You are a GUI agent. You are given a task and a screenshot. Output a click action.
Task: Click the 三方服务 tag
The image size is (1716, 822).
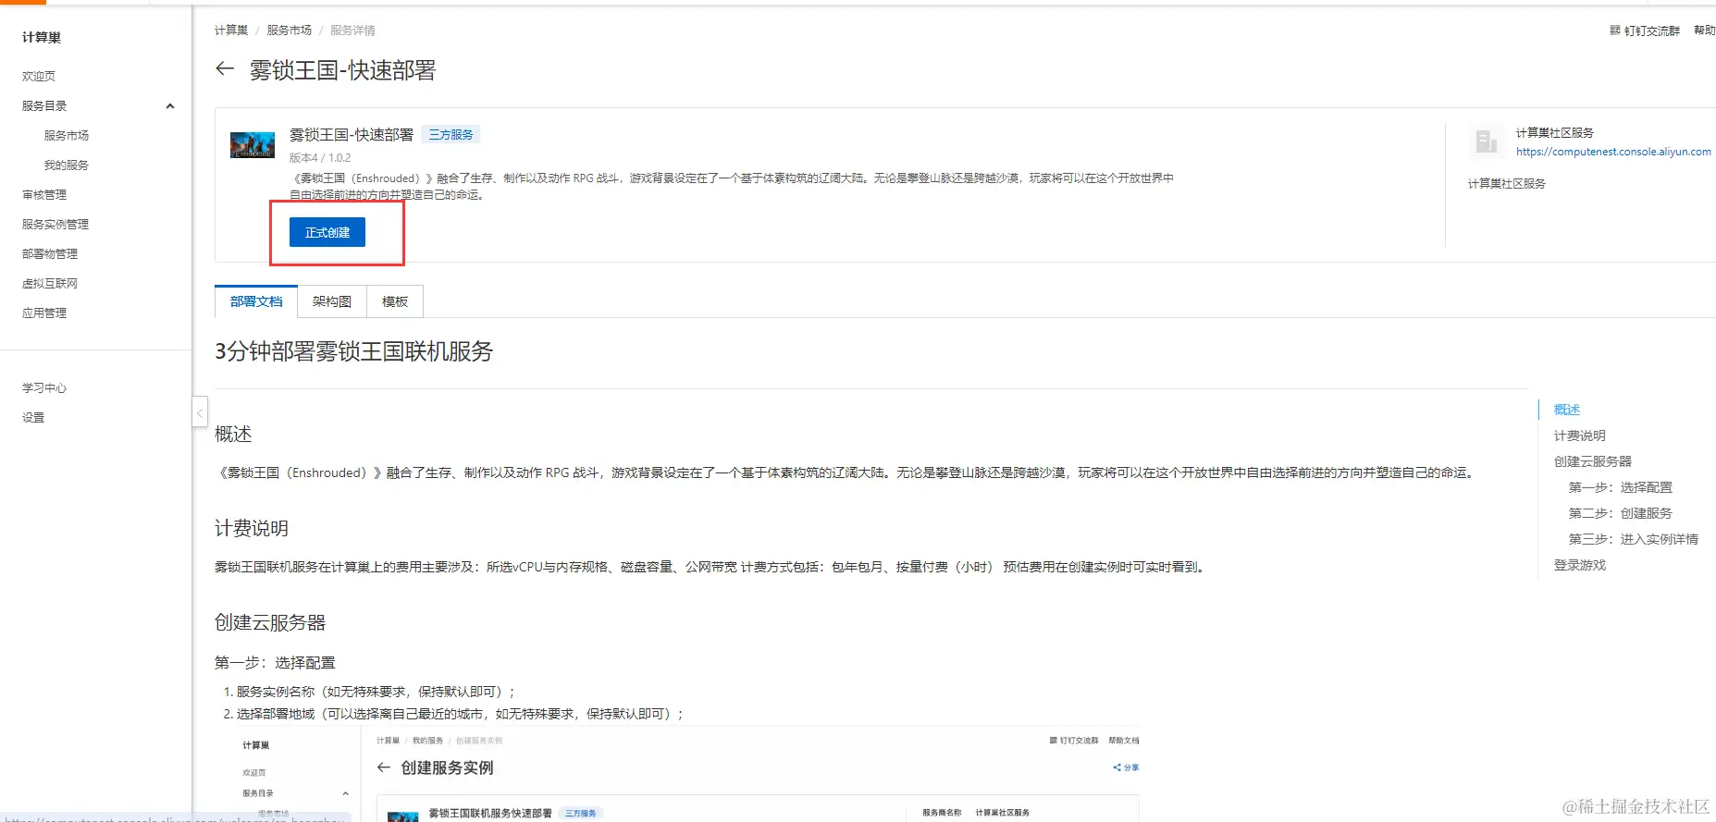tap(451, 135)
